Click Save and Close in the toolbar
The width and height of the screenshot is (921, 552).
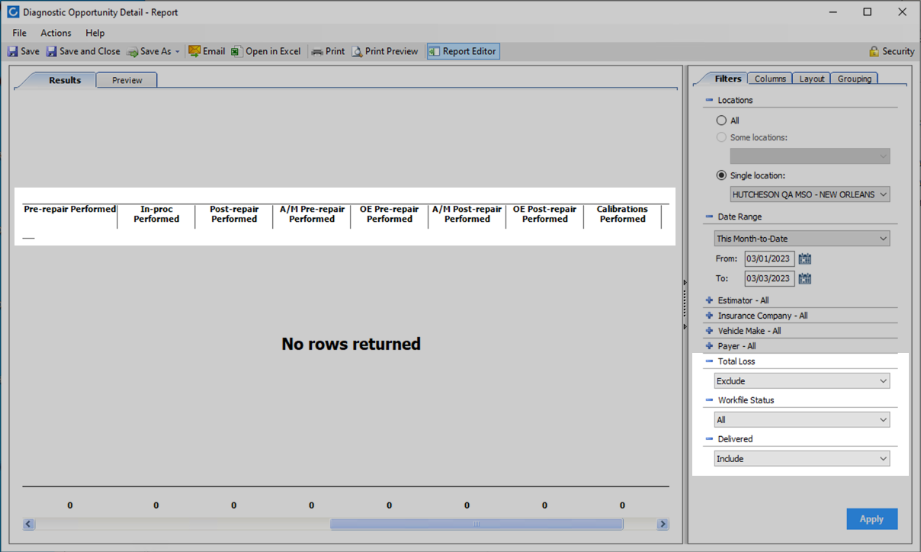[x=83, y=52]
